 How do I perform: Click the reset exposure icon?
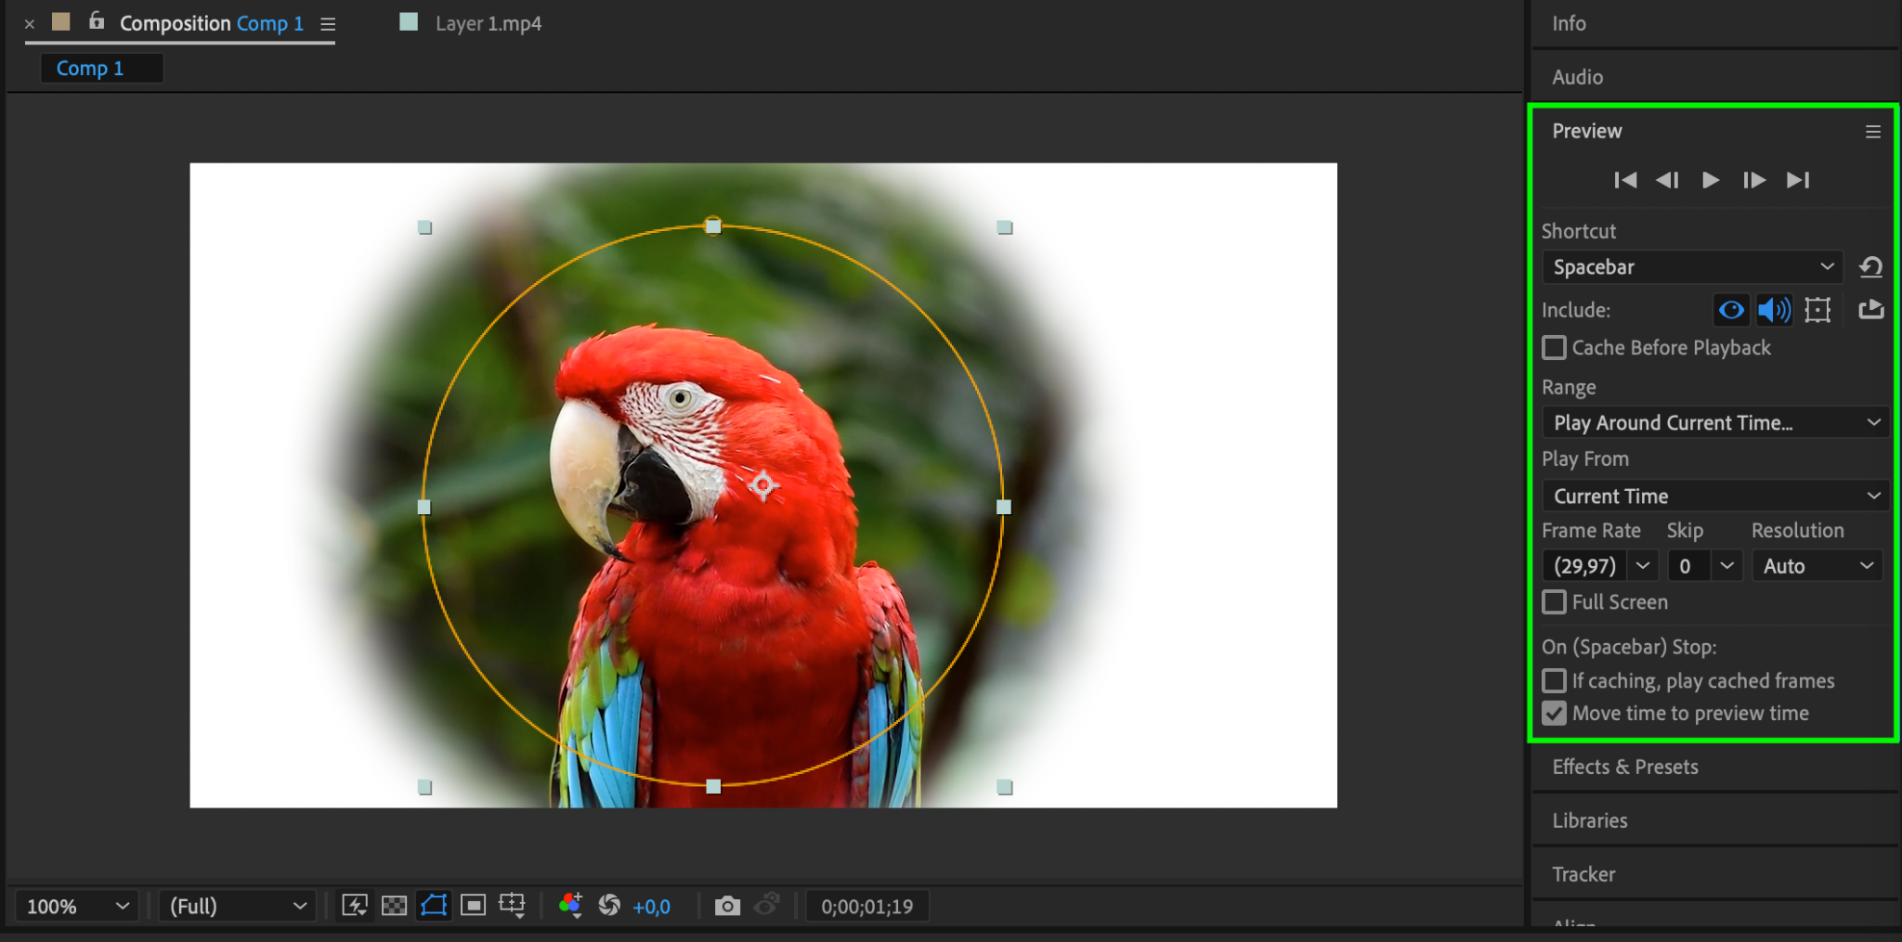(x=609, y=906)
